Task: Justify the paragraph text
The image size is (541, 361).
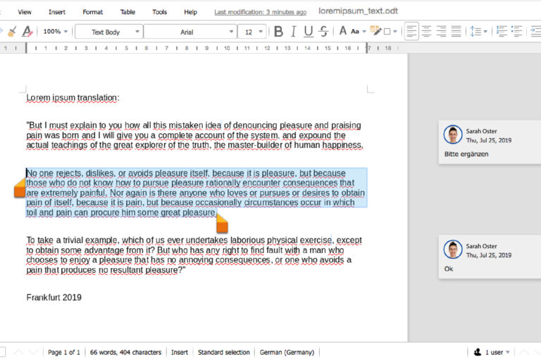Action: pos(456,32)
